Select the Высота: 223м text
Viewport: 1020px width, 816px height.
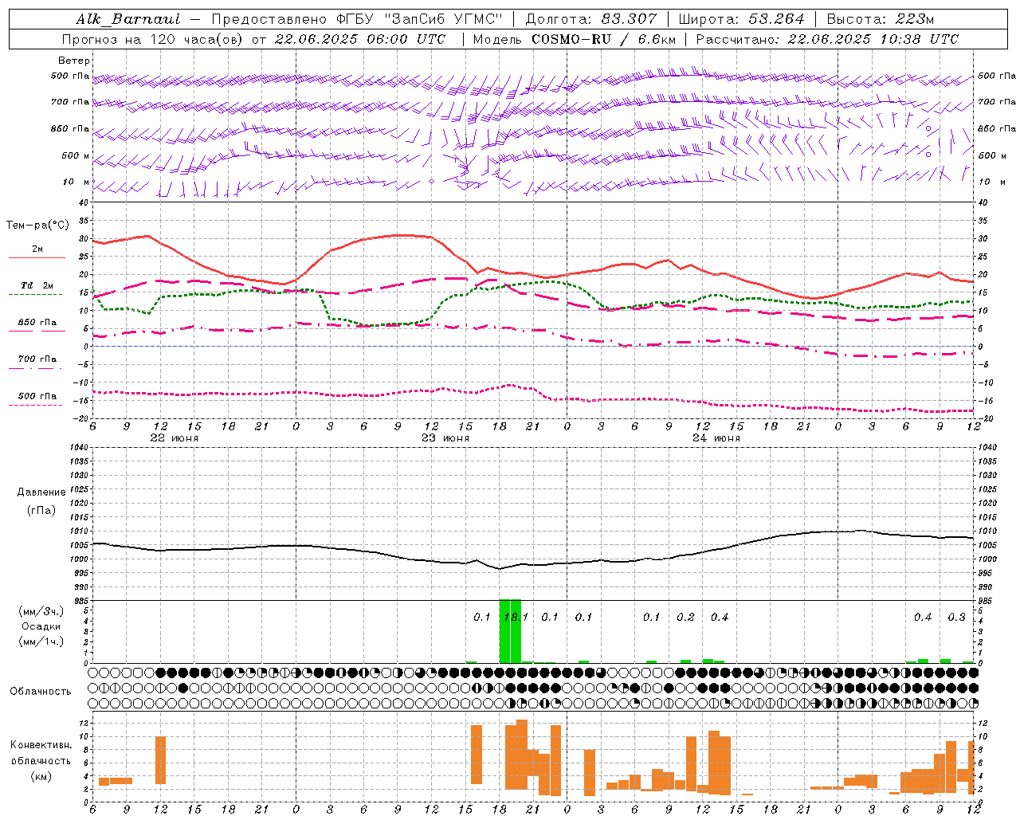[880, 19]
